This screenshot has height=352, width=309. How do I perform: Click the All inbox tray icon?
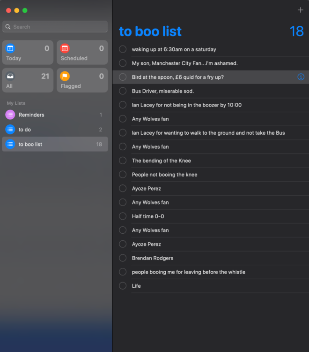(10, 76)
